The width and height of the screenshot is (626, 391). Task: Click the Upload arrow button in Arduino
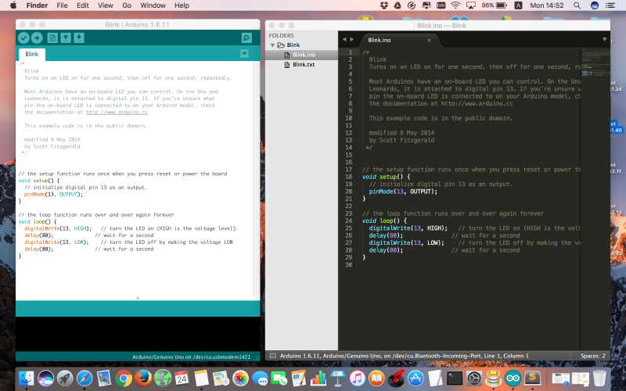37,38
